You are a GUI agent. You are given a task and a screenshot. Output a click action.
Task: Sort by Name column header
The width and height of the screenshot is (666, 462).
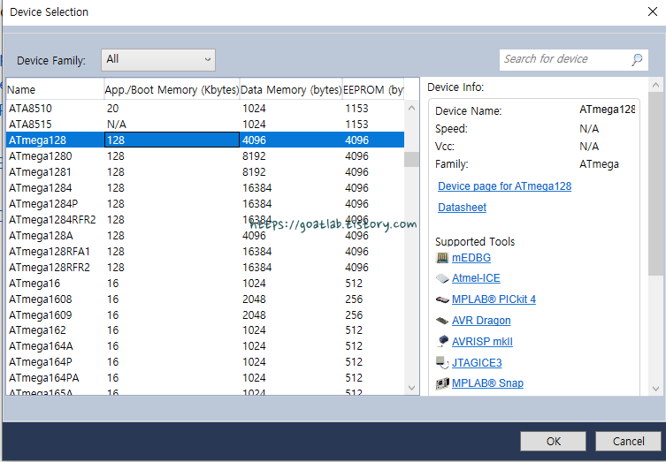[x=55, y=89]
